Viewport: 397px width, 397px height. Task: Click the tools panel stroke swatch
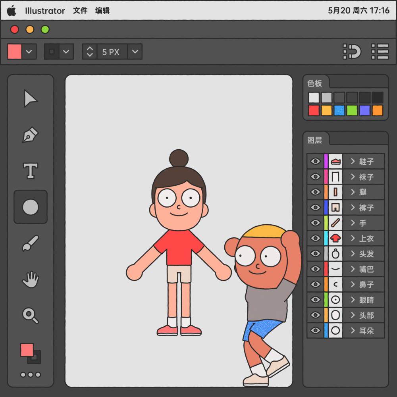click(37, 360)
